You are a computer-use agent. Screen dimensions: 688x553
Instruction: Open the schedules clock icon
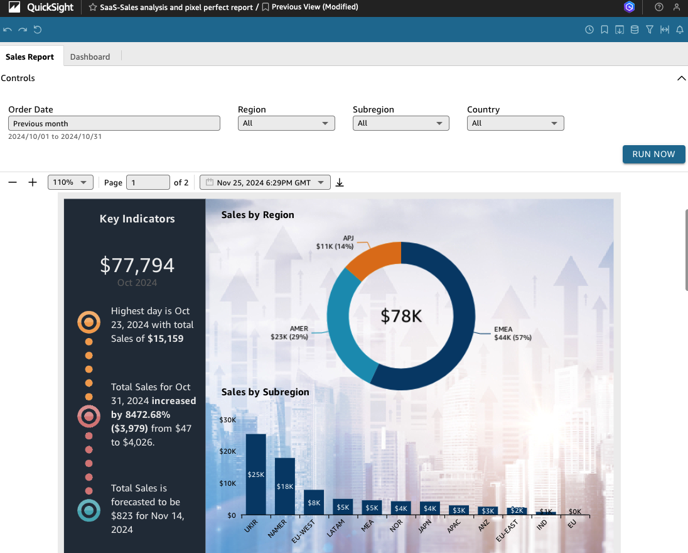589,30
